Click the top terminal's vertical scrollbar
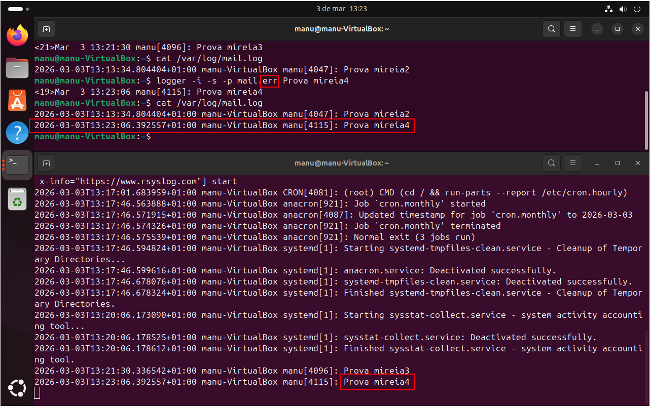 click(x=645, y=119)
